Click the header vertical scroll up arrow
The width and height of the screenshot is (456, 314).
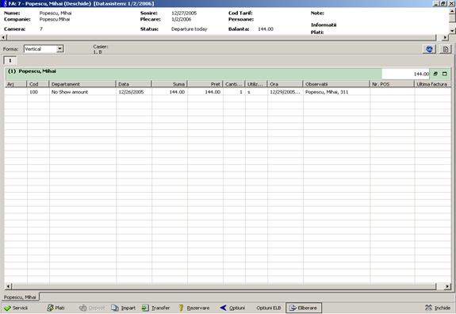click(452, 11)
